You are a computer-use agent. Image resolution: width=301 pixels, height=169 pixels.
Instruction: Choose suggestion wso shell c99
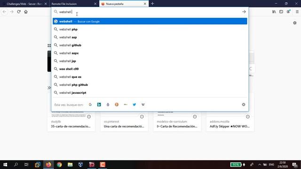[x=150, y=69]
